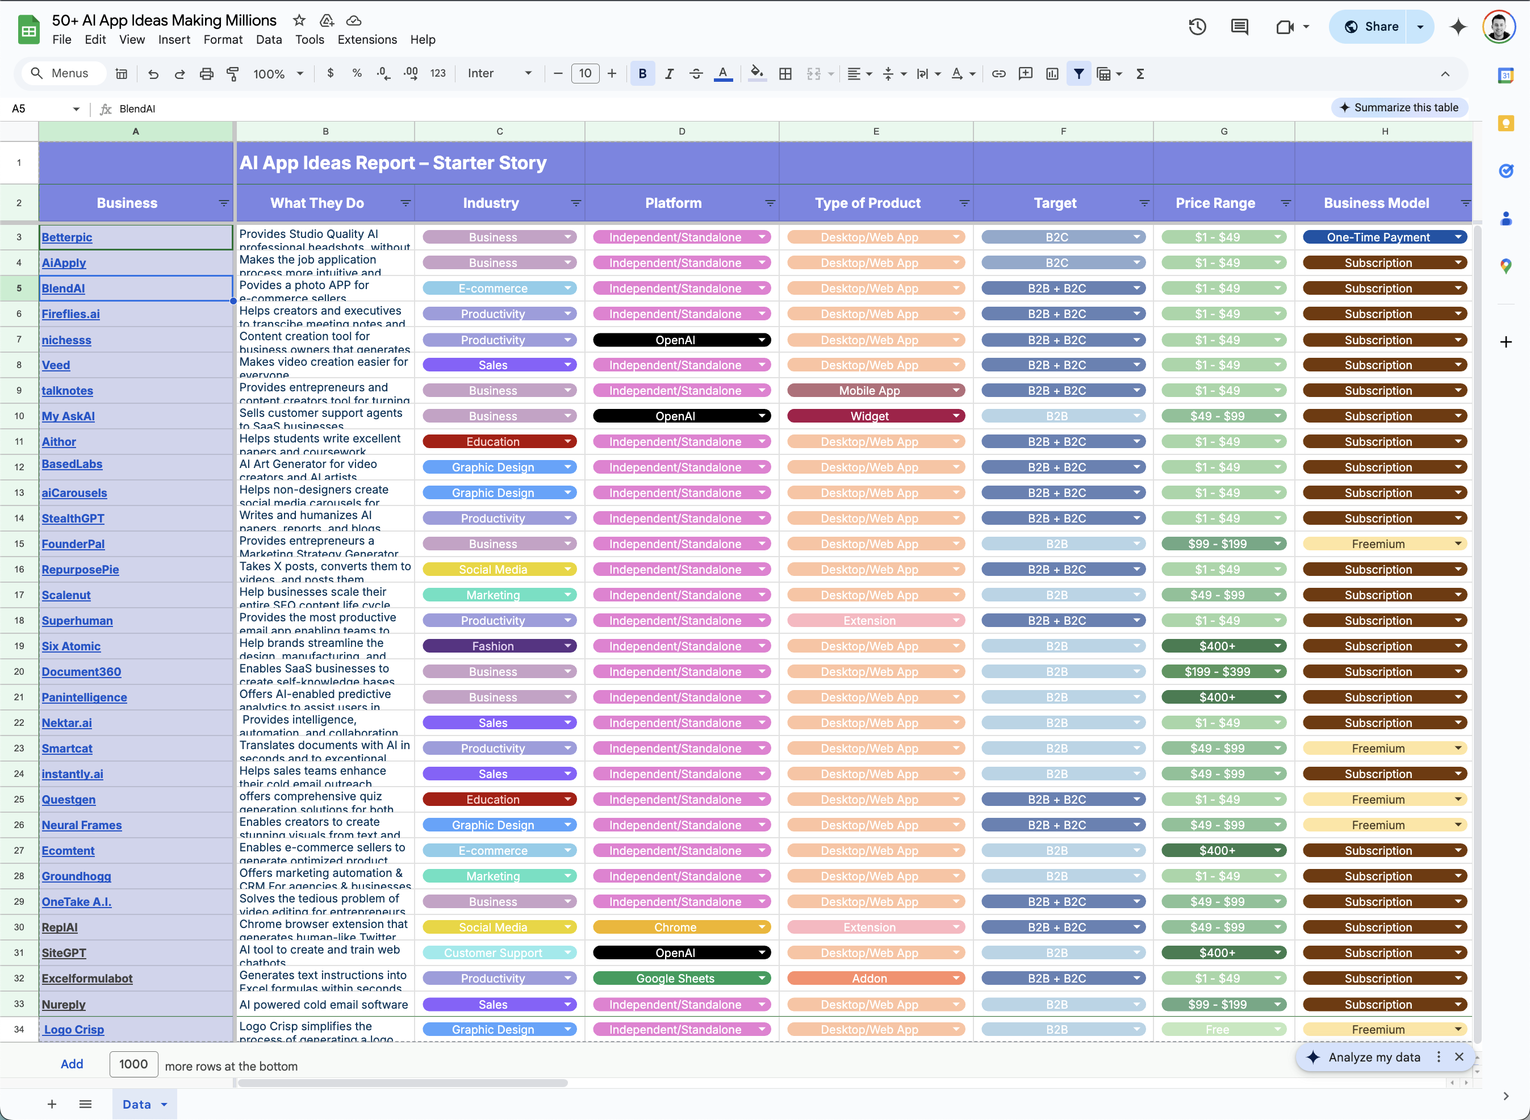
Task: Click the Redo icon in toolbar
Action: 179,74
